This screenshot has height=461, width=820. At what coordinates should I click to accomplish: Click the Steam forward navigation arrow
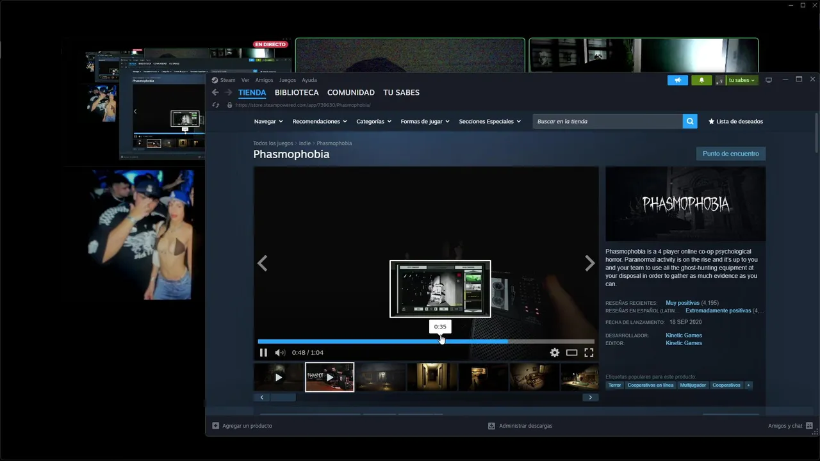229,92
